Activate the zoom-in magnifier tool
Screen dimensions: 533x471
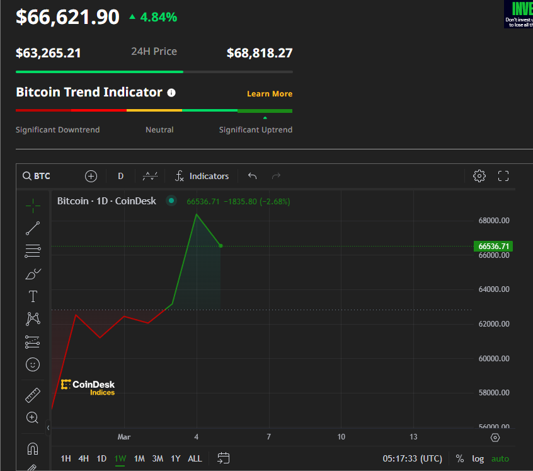click(x=33, y=417)
